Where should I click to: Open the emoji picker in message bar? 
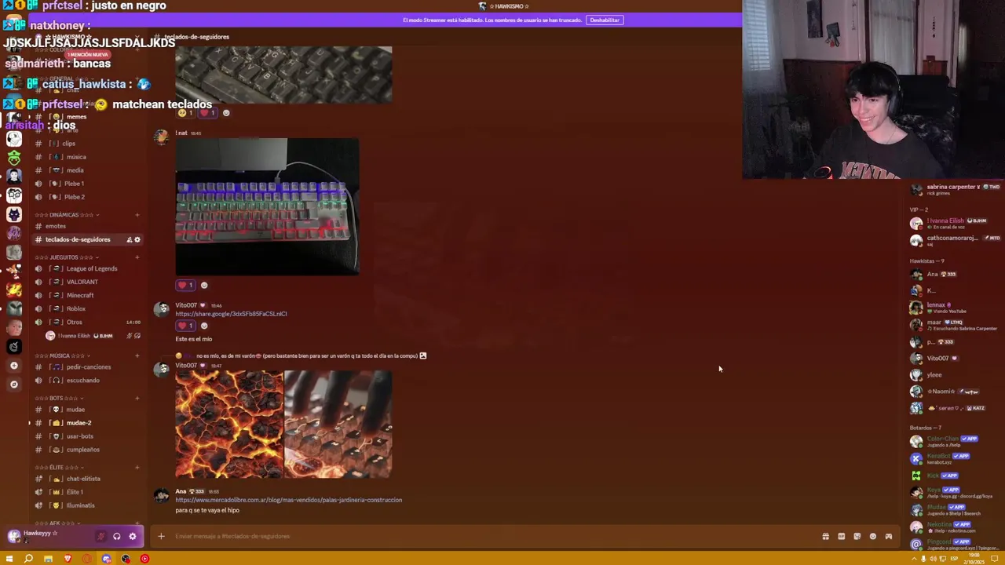pyautogui.click(x=872, y=537)
